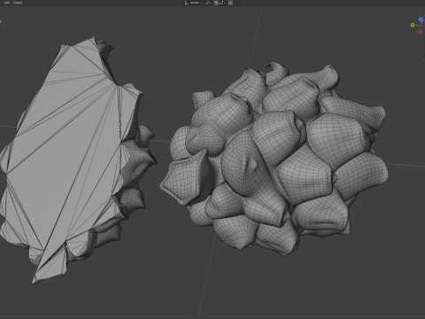This screenshot has height=319, width=425.
Task: Click the red X axis on gizmo
Action: click(420, 31)
